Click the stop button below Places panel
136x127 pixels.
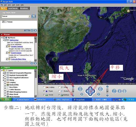[x=35, y=63]
